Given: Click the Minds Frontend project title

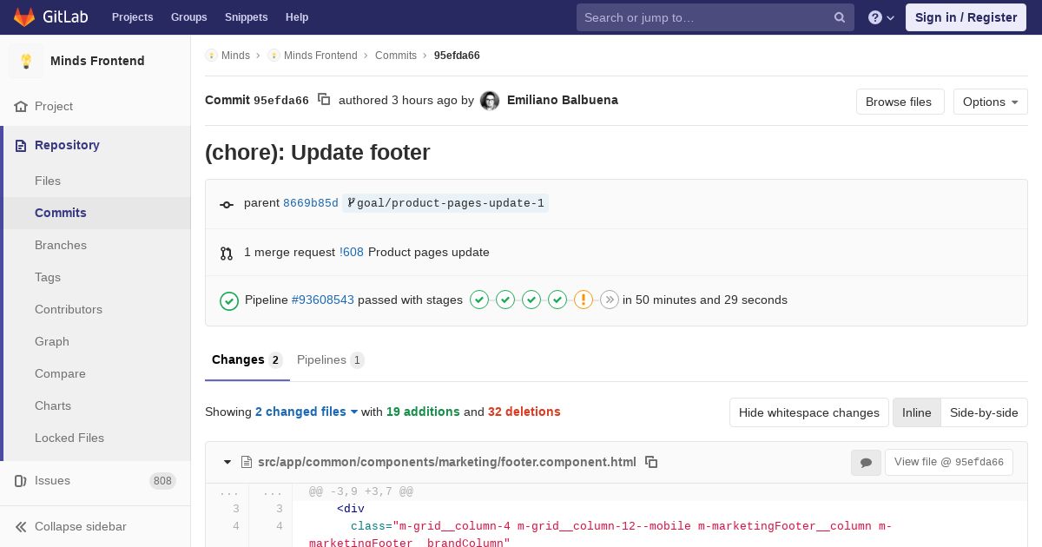Looking at the screenshot, I should click(x=97, y=61).
